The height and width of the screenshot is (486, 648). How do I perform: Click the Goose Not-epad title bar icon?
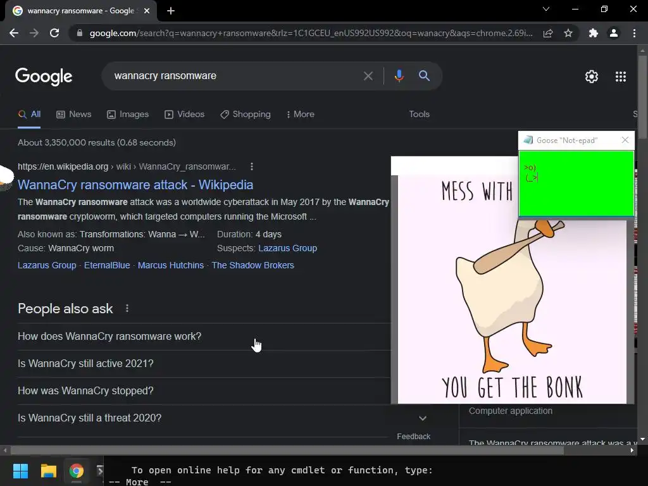click(x=528, y=140)
